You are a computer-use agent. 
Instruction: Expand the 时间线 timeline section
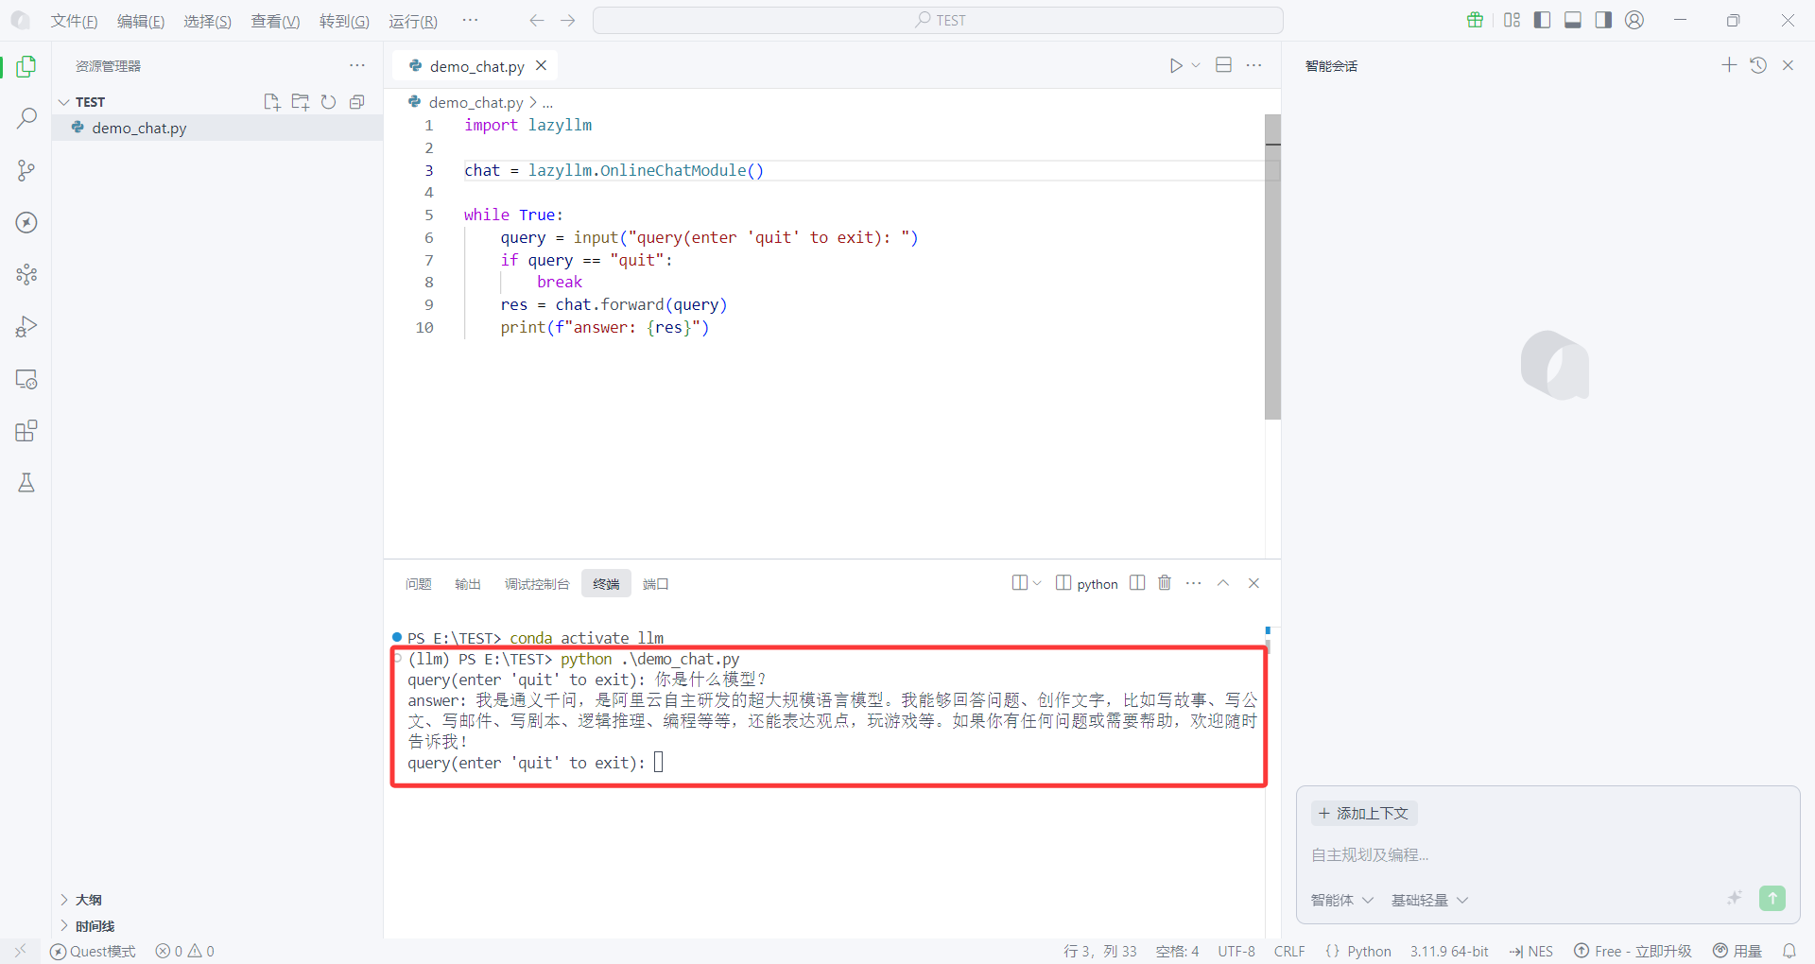tap(95, 926)
